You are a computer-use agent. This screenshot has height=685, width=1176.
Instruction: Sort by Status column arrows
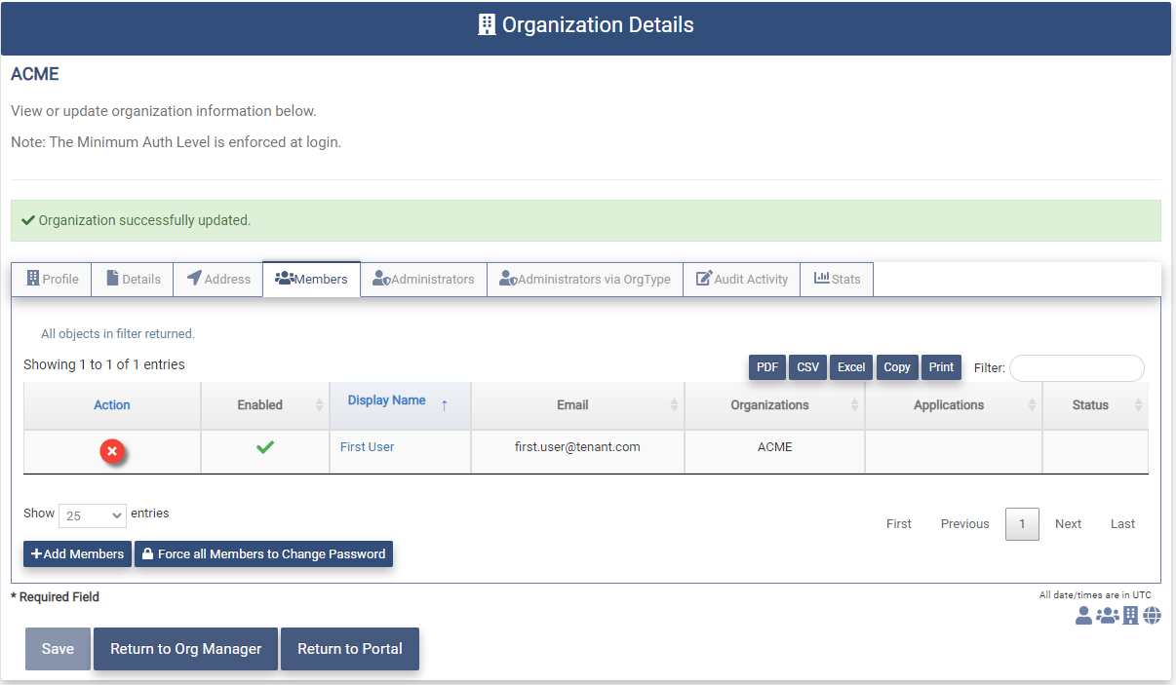(1138, 405)
